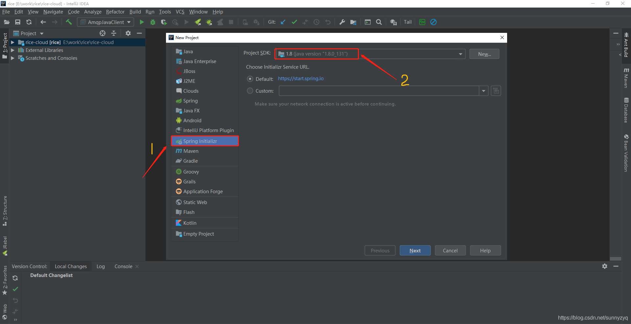Click the blue circular slash icon
This screenshot has width=631, height=324.
pos(433,22)
